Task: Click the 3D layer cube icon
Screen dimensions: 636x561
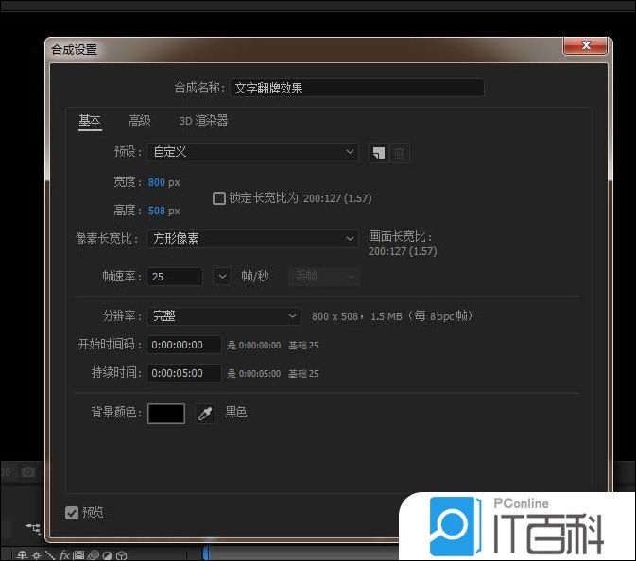Action: (121, 555)
